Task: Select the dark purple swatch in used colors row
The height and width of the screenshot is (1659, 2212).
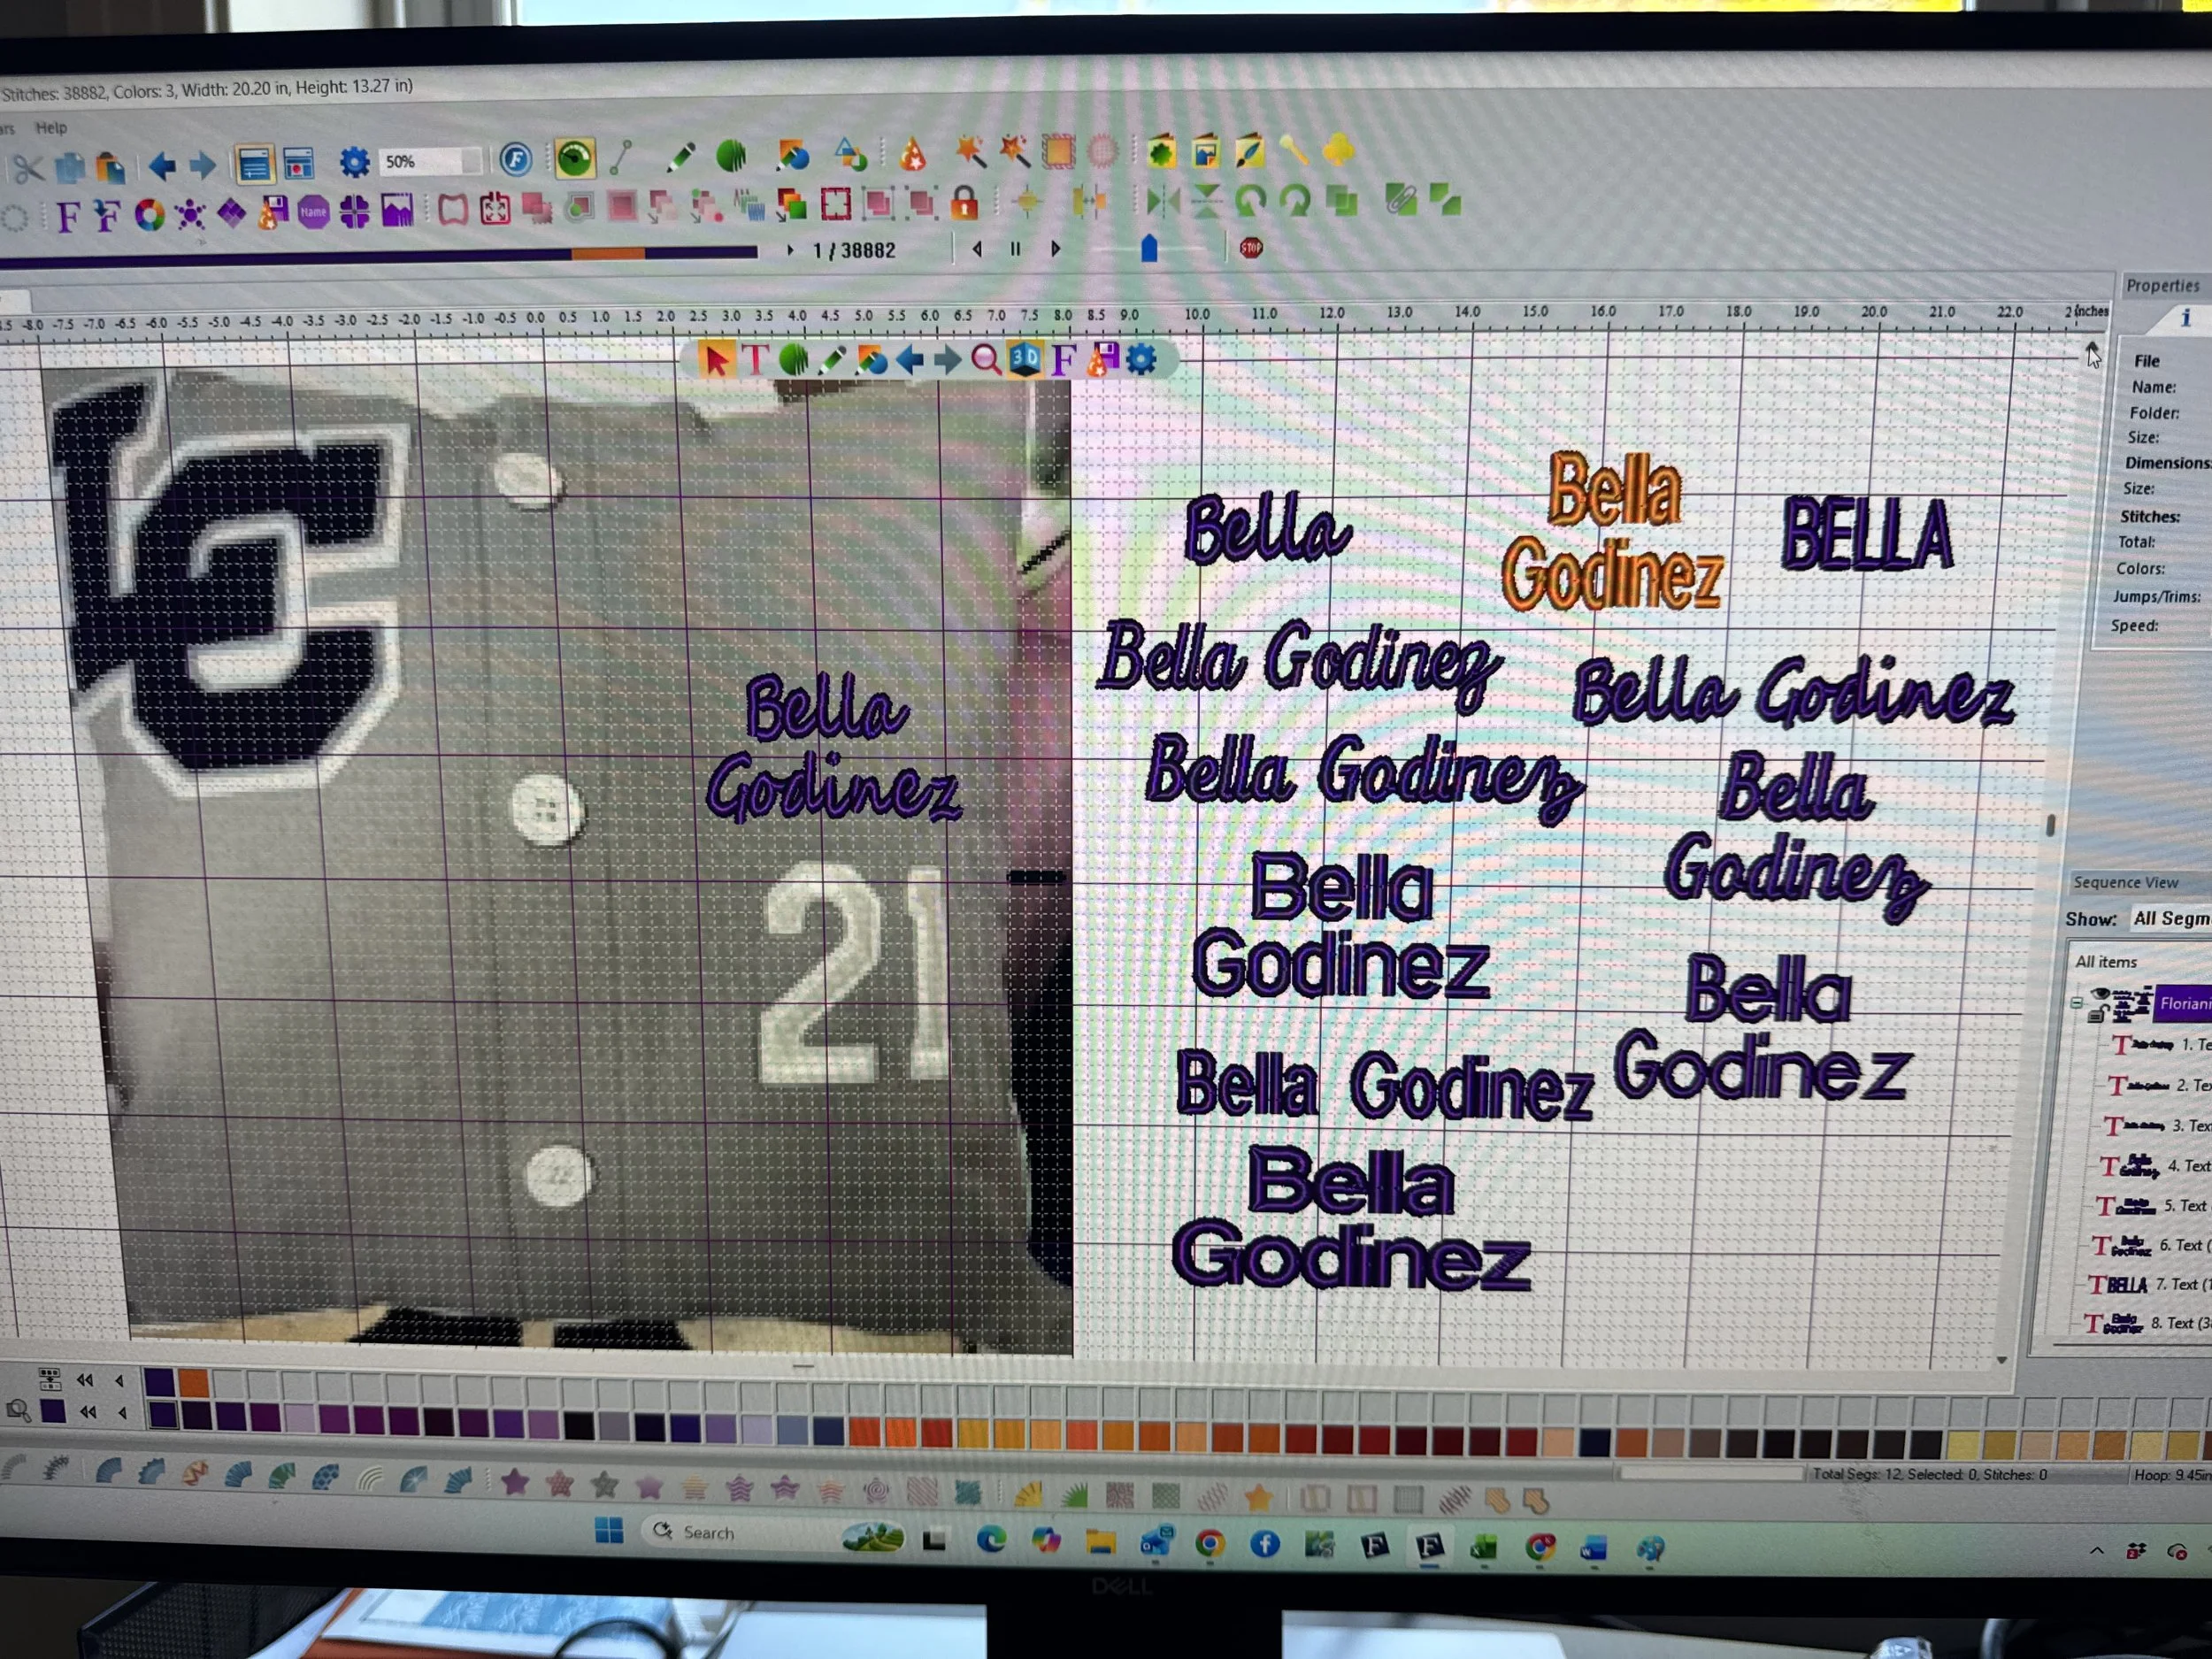Action: (159, 1382)
